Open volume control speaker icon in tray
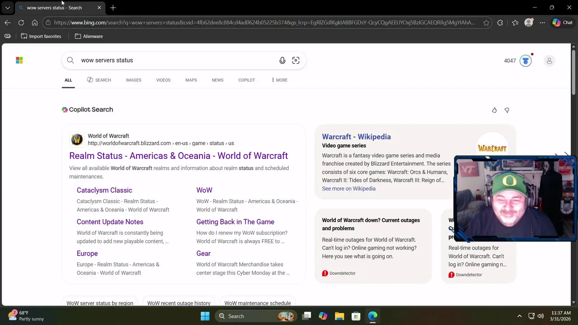Viewport: 578px width, 325px height. coord(541,316)
